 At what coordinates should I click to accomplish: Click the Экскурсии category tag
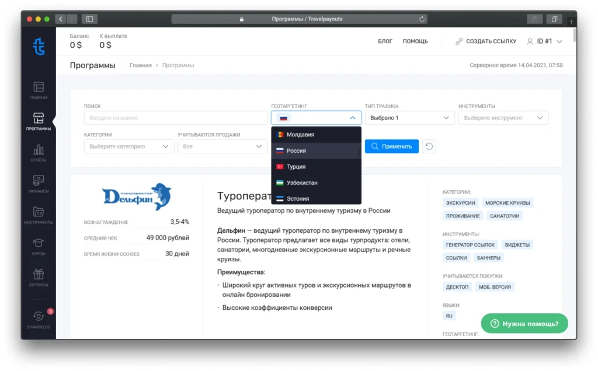click(460, 203)
